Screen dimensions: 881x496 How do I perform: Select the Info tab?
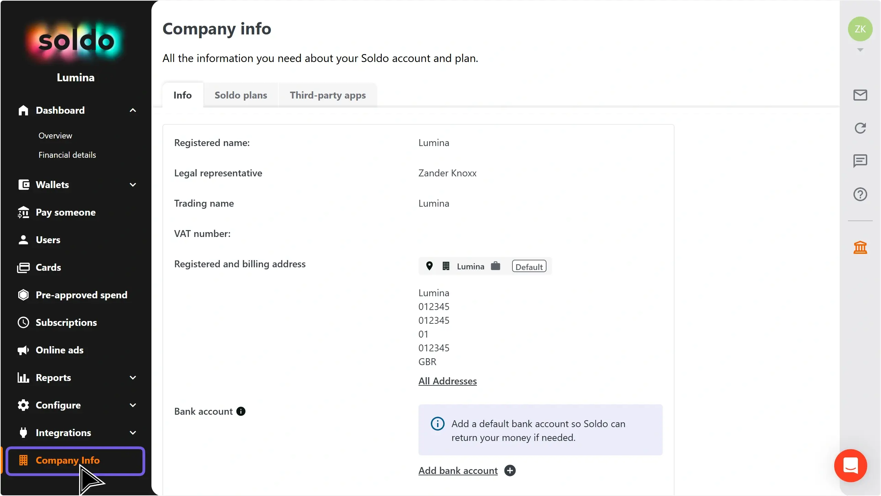point(182,95)
